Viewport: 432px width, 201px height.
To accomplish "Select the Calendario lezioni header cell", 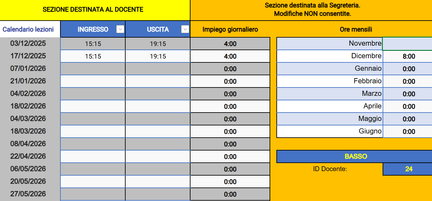I will (28, 29).
